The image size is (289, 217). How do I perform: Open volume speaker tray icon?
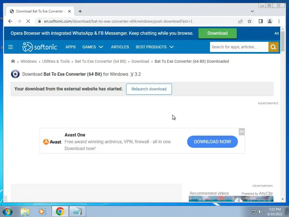click(x=260, y=212)
